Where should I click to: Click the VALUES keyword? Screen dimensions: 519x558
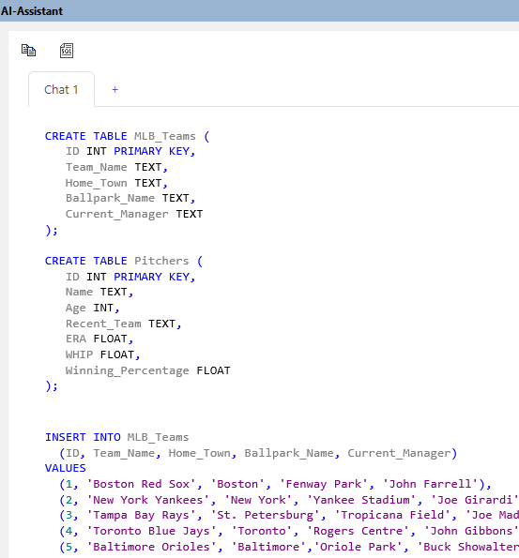click(66, 468)
